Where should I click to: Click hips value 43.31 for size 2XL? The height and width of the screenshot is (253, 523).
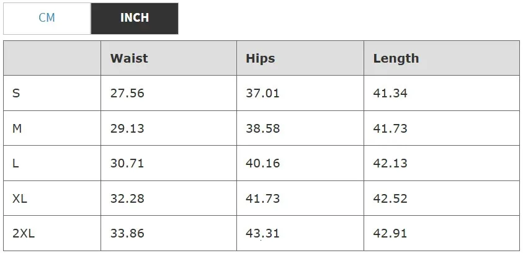(262, 234)
